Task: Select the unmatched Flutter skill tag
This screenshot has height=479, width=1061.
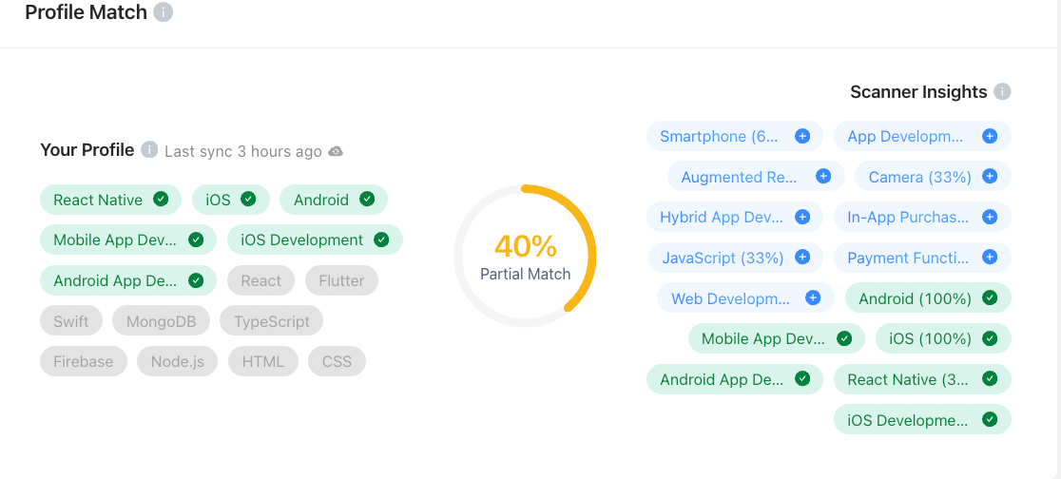Action: pyautogui.click(x=341, y=280)
